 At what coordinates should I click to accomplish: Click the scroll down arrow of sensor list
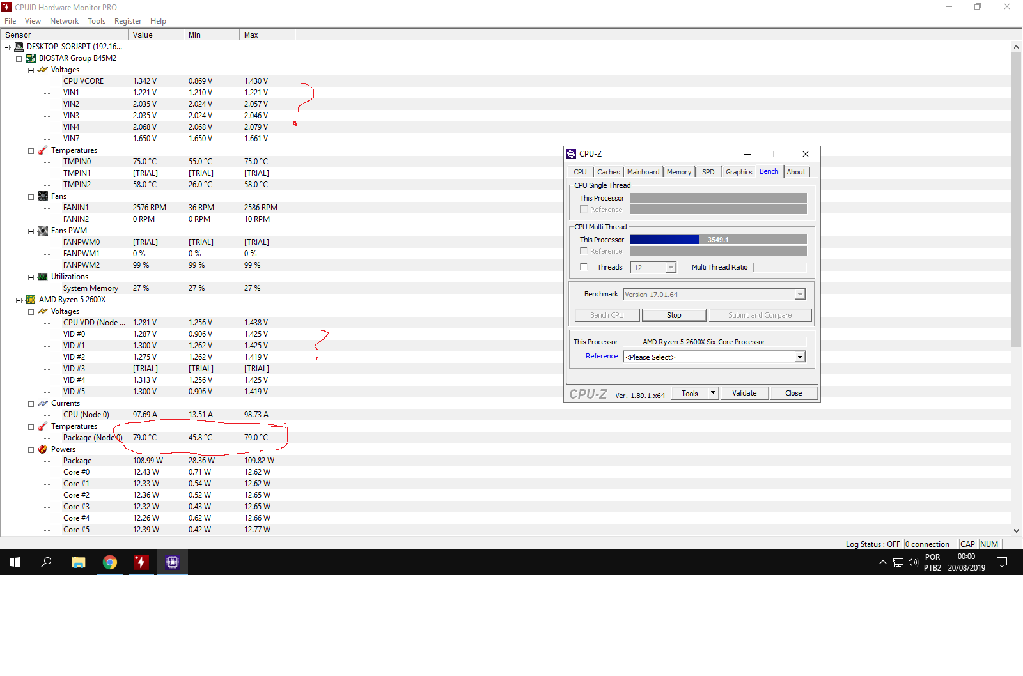tap(1017, 531)
